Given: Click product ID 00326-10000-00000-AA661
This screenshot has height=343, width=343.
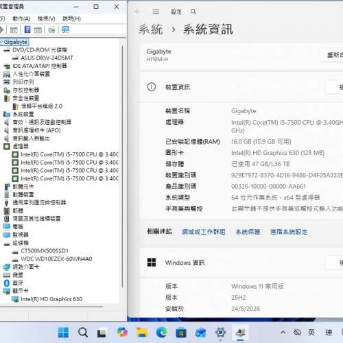Looking at the screenshot, I should pyautogui.click(x=268, y=187).
